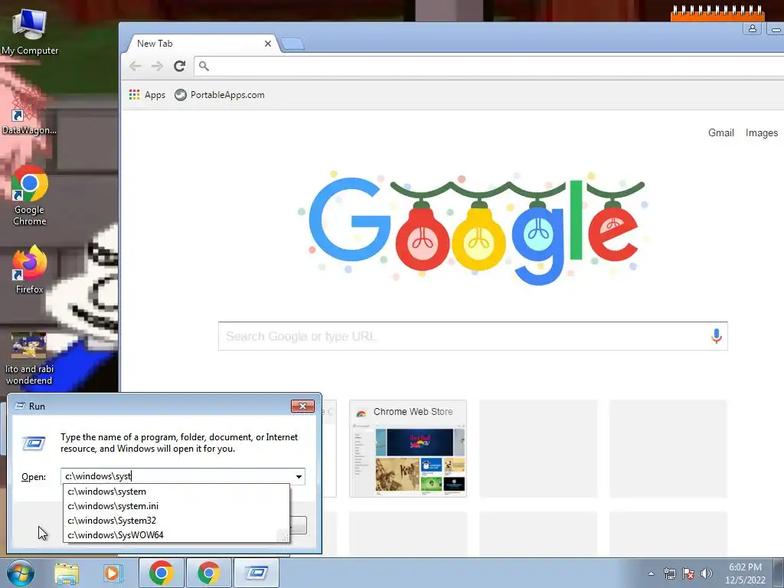Open Google Chrome desktop shortcut
The height and width of the screenshot is (588, 784).
tap(30, 195)
